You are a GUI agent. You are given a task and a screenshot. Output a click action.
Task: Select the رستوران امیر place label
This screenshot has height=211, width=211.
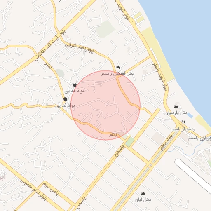pyautogui.click(x=184, y=129)
